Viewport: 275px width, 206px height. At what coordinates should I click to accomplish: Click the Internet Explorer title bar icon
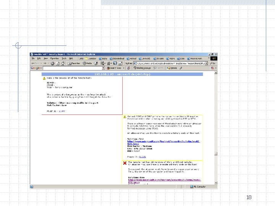pyautogui.click(x=32, y=54)
